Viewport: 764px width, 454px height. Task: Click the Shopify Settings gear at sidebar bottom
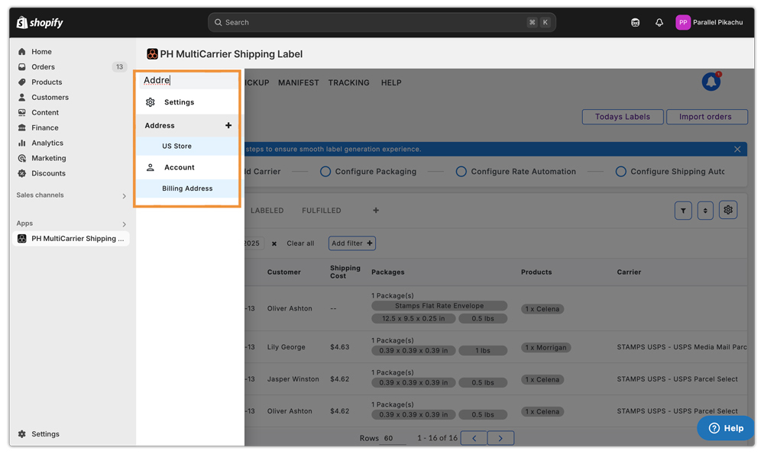click(x=22, y=434)
